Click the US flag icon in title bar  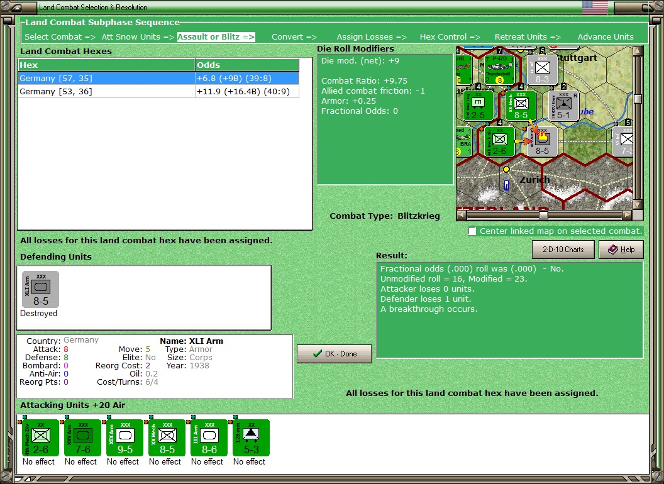595,7
